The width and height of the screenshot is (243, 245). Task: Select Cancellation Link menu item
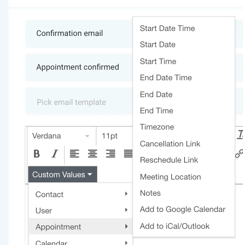click(170, 144)
